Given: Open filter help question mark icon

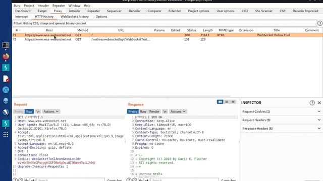Looking at the screenshot, I should click(320, 23).
